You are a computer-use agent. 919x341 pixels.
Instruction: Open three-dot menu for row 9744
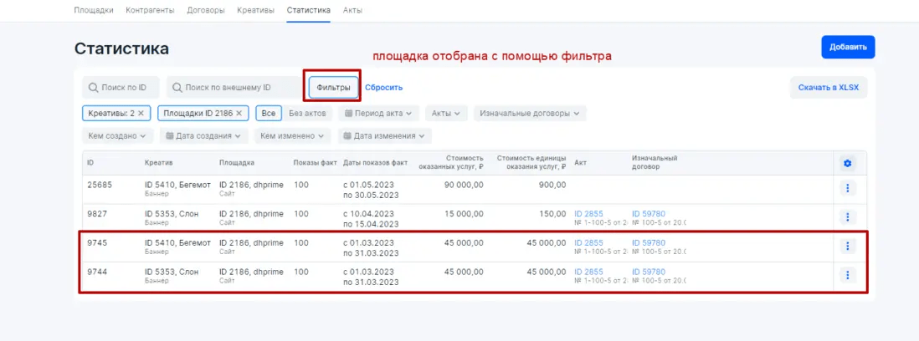[x=847, y=275]
